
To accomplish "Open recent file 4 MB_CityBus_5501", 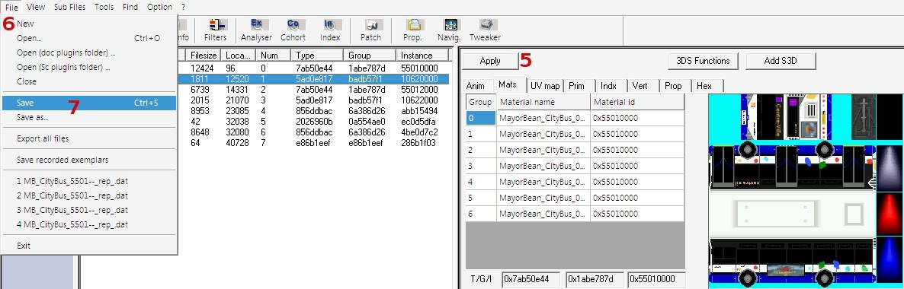I will [89, 224].
